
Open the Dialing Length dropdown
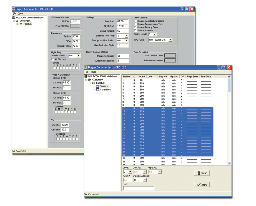coord(154,34)
